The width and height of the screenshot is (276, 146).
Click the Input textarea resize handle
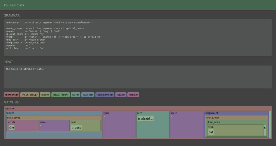(x=271, y=87)
